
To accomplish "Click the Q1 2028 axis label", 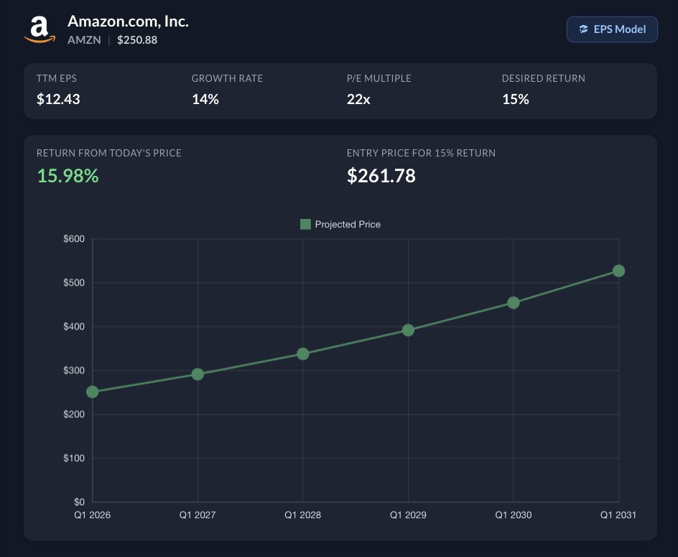I will (x=302, y=515).
